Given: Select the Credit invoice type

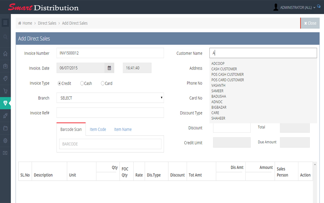Looking at the screenshot, I should pyautogui.click(x=60, y=83).
